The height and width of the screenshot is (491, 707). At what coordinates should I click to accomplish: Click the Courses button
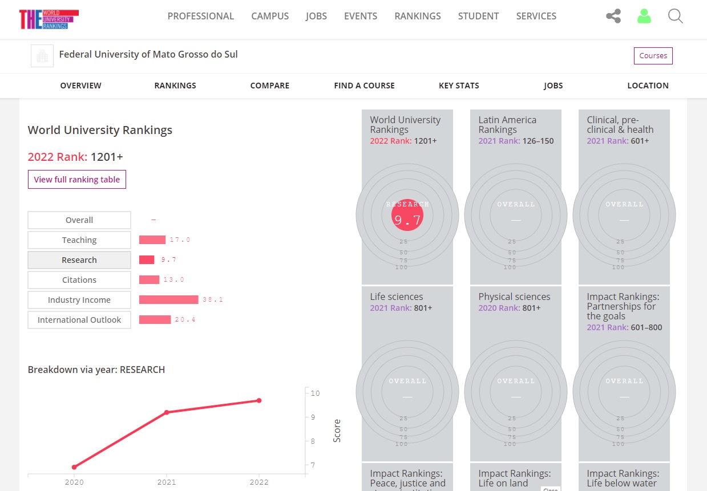point(653,56)
